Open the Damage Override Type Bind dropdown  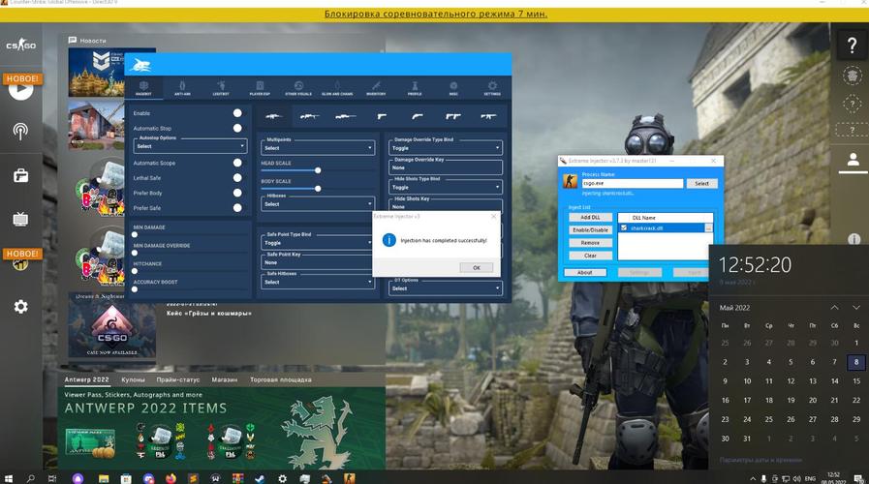point(446,148)
